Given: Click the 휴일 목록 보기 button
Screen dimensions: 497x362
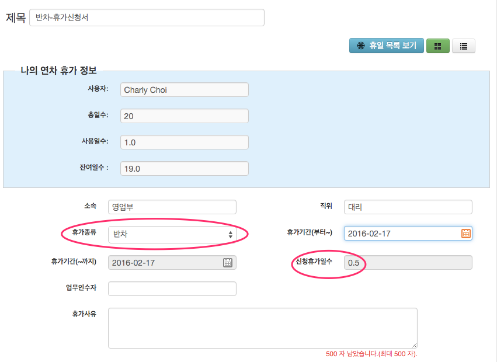Looking at the screenshot, I should 387,46.
